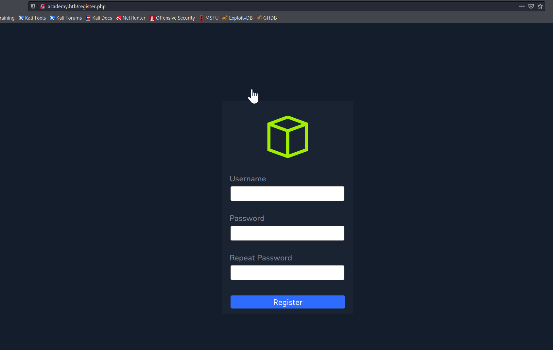This screenshot has width=553, height=350.
Task: Open the Offensive Security bookmark
Action: coord(172,18)
